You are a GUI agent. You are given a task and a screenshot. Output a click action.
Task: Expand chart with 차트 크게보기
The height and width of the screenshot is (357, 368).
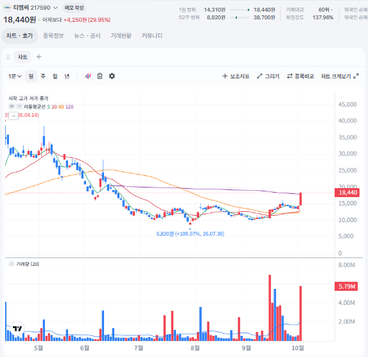click(x=340, y=76)
